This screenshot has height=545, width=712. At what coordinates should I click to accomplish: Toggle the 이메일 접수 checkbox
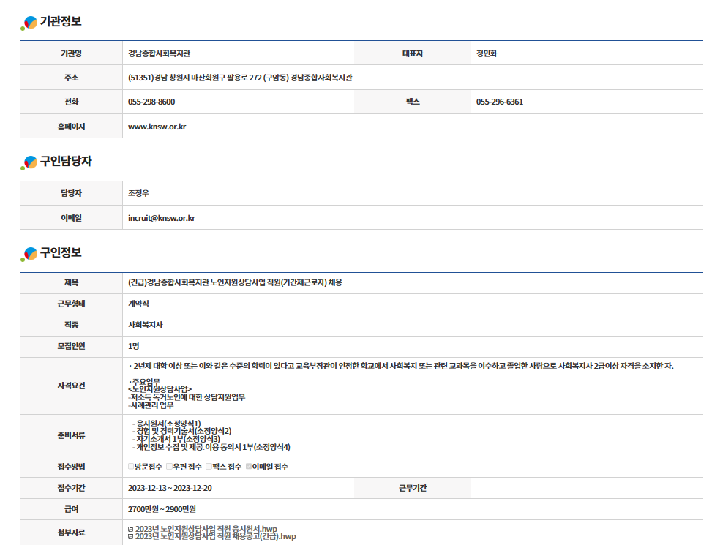coord(249,467)
